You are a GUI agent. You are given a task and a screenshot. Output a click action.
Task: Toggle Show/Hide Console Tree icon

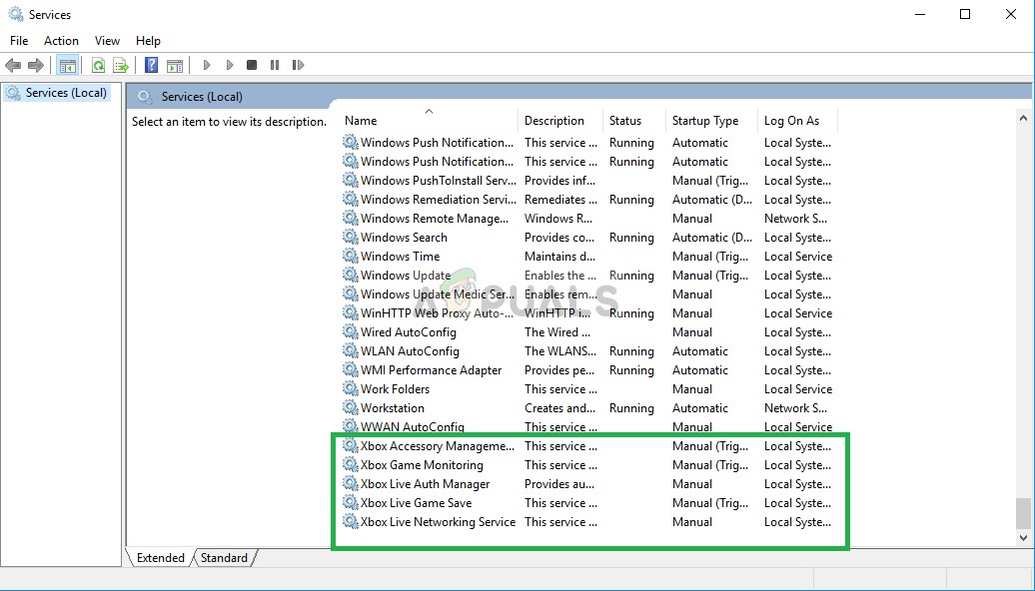[x=67, y=65]
